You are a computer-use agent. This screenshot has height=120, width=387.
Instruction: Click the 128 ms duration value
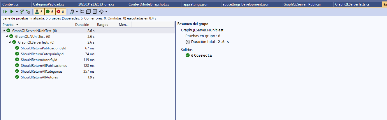(x=89, y=66)
